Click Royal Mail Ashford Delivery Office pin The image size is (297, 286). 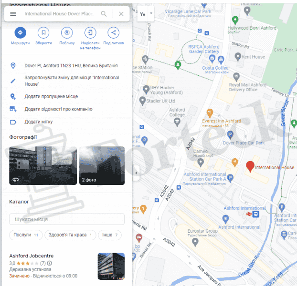tap(236, 77)
